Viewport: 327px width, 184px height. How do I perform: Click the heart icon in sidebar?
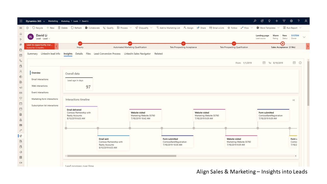(x=21, y=98)
